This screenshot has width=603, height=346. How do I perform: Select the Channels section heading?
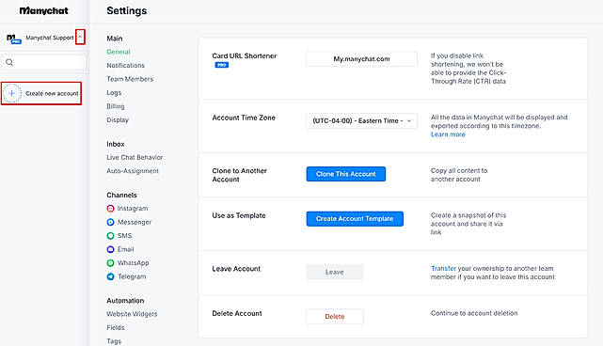pyautogui.click(x=121, y=195)
